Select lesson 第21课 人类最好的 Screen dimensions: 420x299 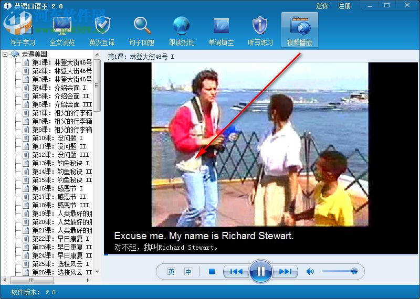pos(62,230)
